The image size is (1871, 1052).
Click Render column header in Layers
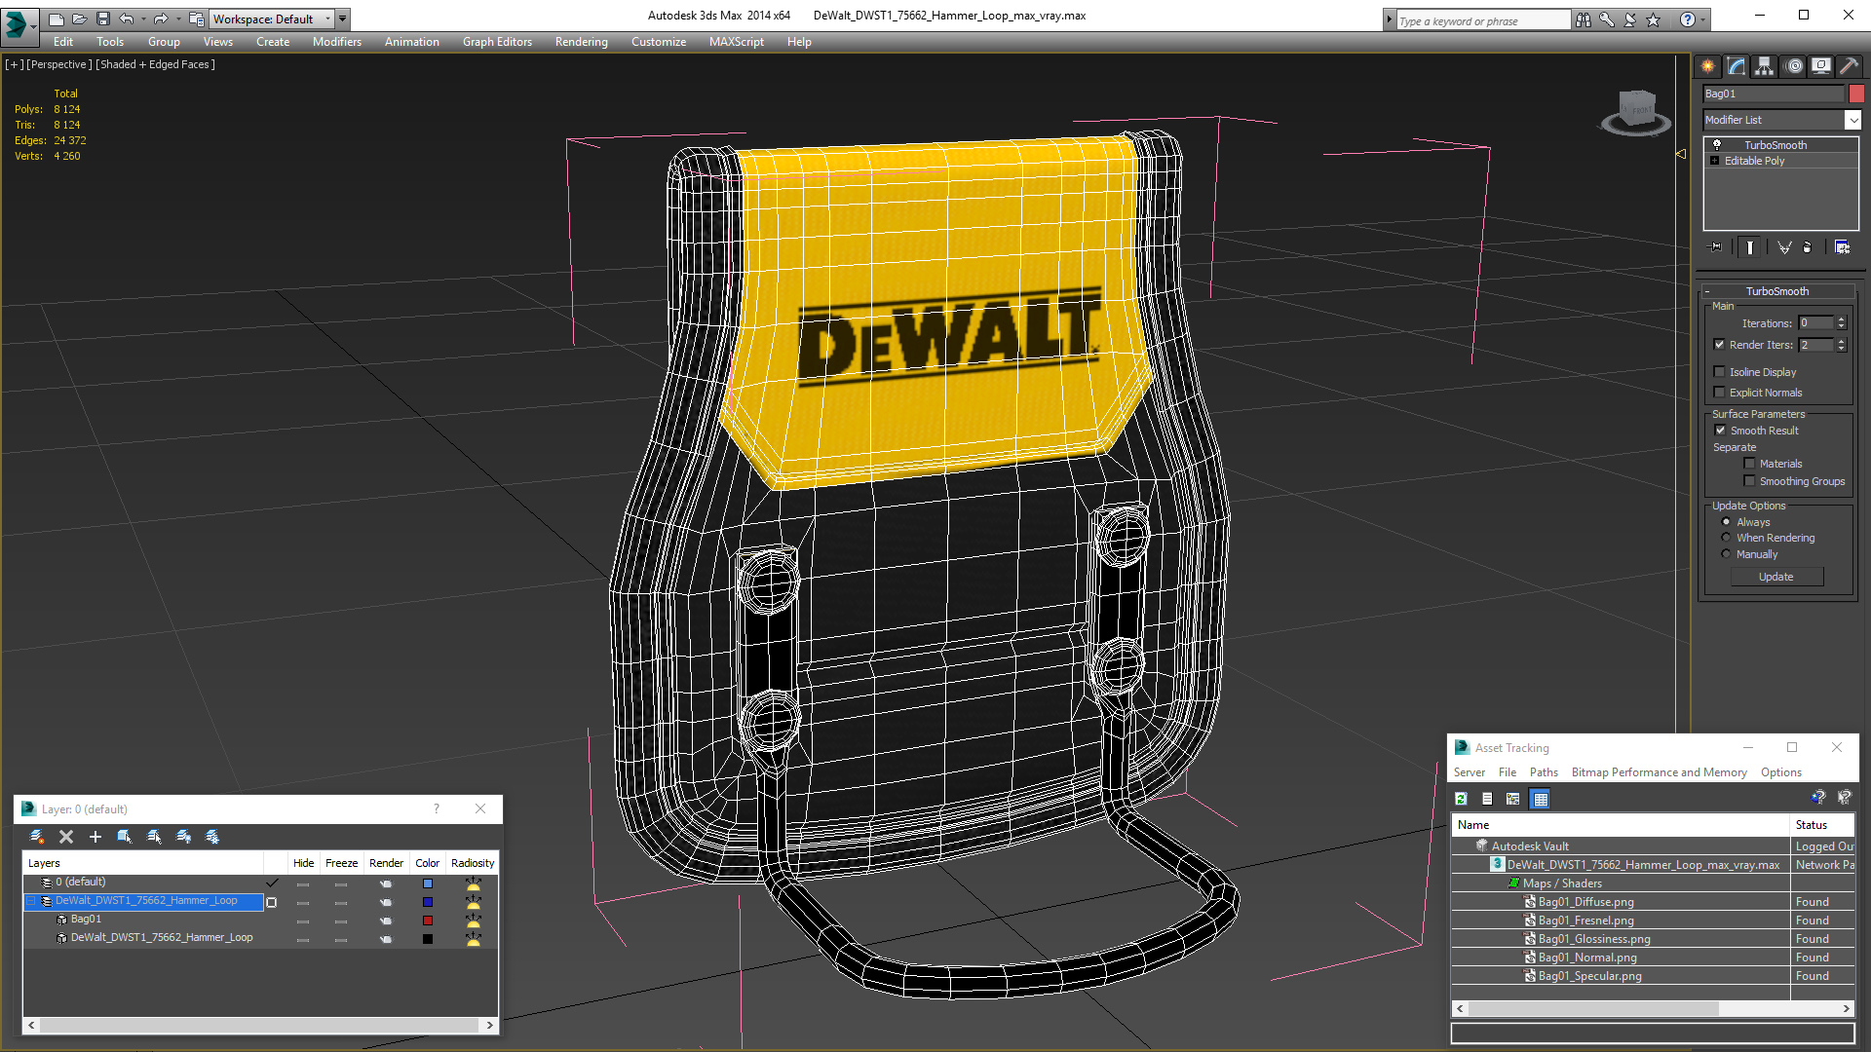[x=386, y=863]
